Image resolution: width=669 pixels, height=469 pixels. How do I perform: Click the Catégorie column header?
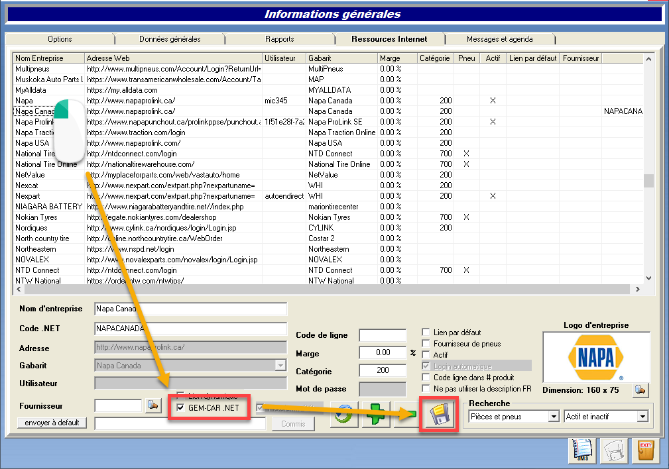point(435,58)
